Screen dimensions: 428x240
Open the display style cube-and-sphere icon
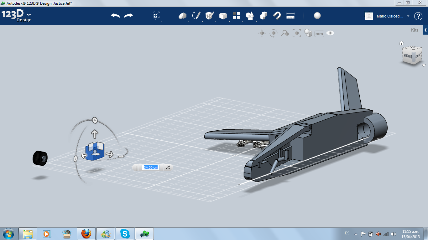[x=308, y=33]
